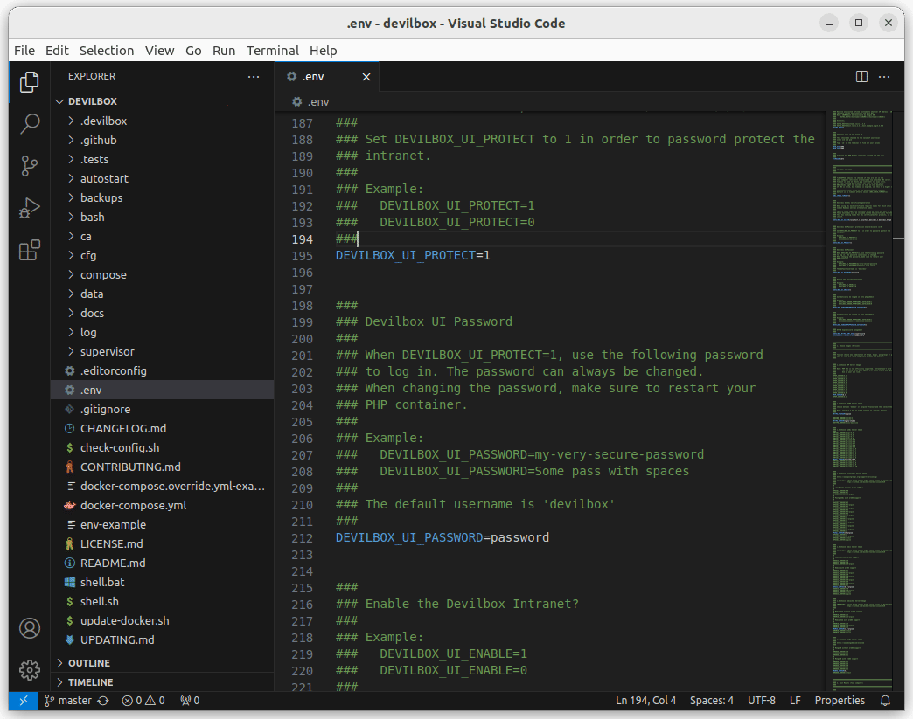This screenshot has height=719, width=913.
Task: Click the UTF-8 encoding indicator
Action: [761, 701]
